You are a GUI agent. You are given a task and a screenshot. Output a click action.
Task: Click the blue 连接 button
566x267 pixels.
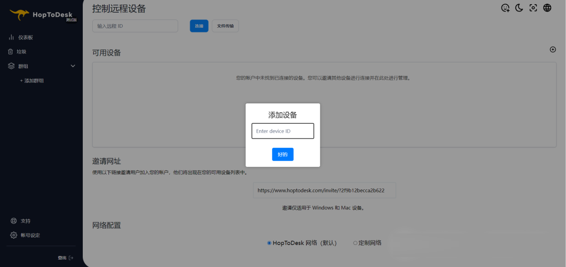(x=199, y=26)
